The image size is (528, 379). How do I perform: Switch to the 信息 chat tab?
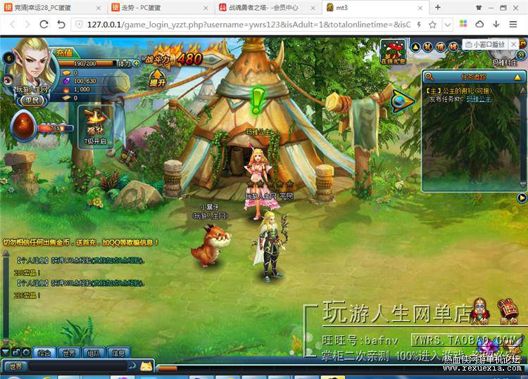(x=118, y=353)
